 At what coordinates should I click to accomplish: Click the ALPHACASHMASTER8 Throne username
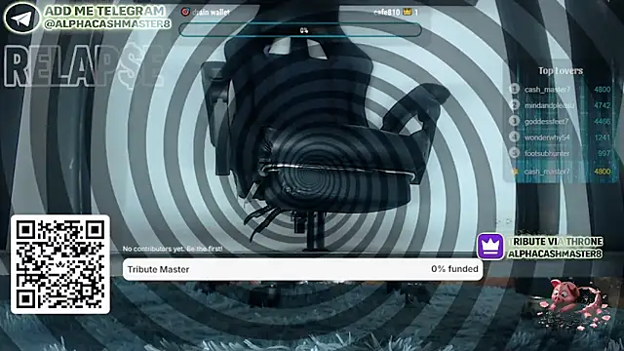[555, 253]
